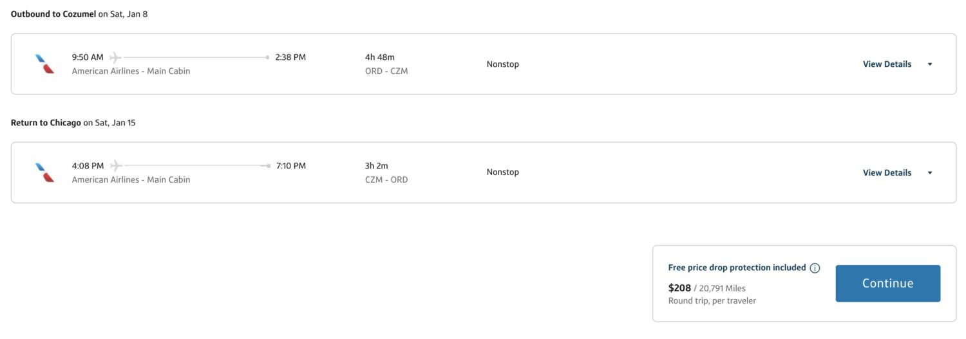Click the 2:38 PM outbound arrival time
The image size is (966, 339).
(290, 57)
